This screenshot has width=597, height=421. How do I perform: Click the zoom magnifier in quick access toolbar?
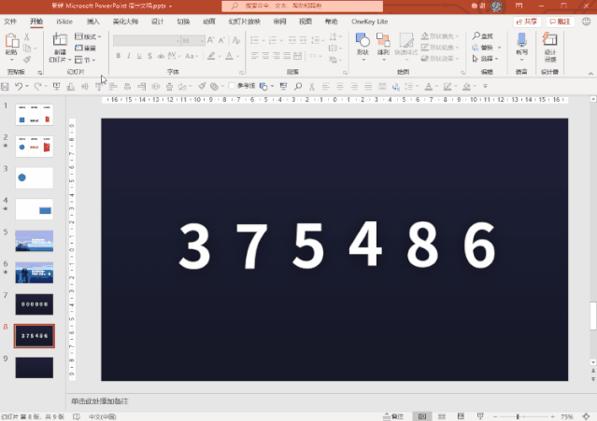click(298, 87)
